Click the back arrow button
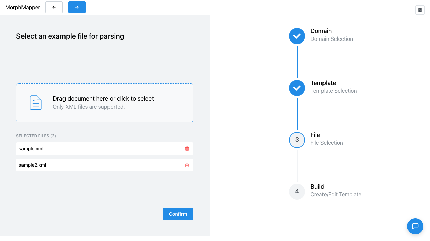Viewport: 430px width, 241px height. tap(54, 7)
